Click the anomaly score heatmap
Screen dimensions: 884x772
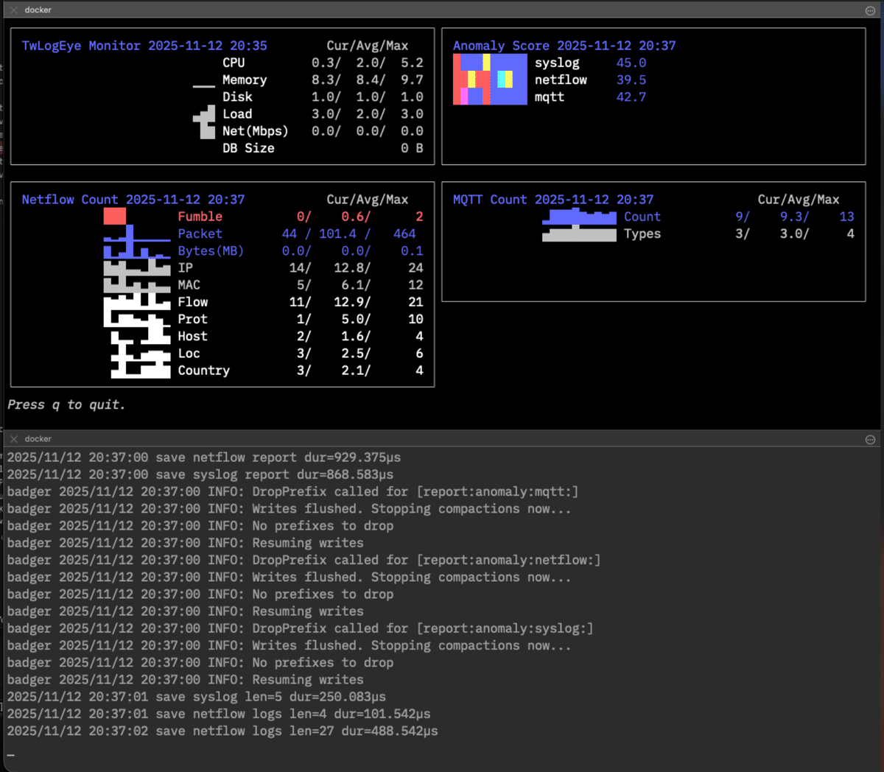pyautogui.click(x=490, y=80)
